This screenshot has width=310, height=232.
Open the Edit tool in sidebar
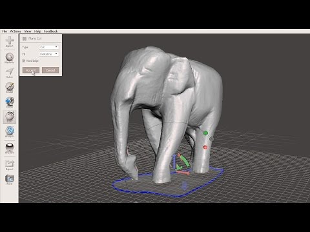coord(10,117)
